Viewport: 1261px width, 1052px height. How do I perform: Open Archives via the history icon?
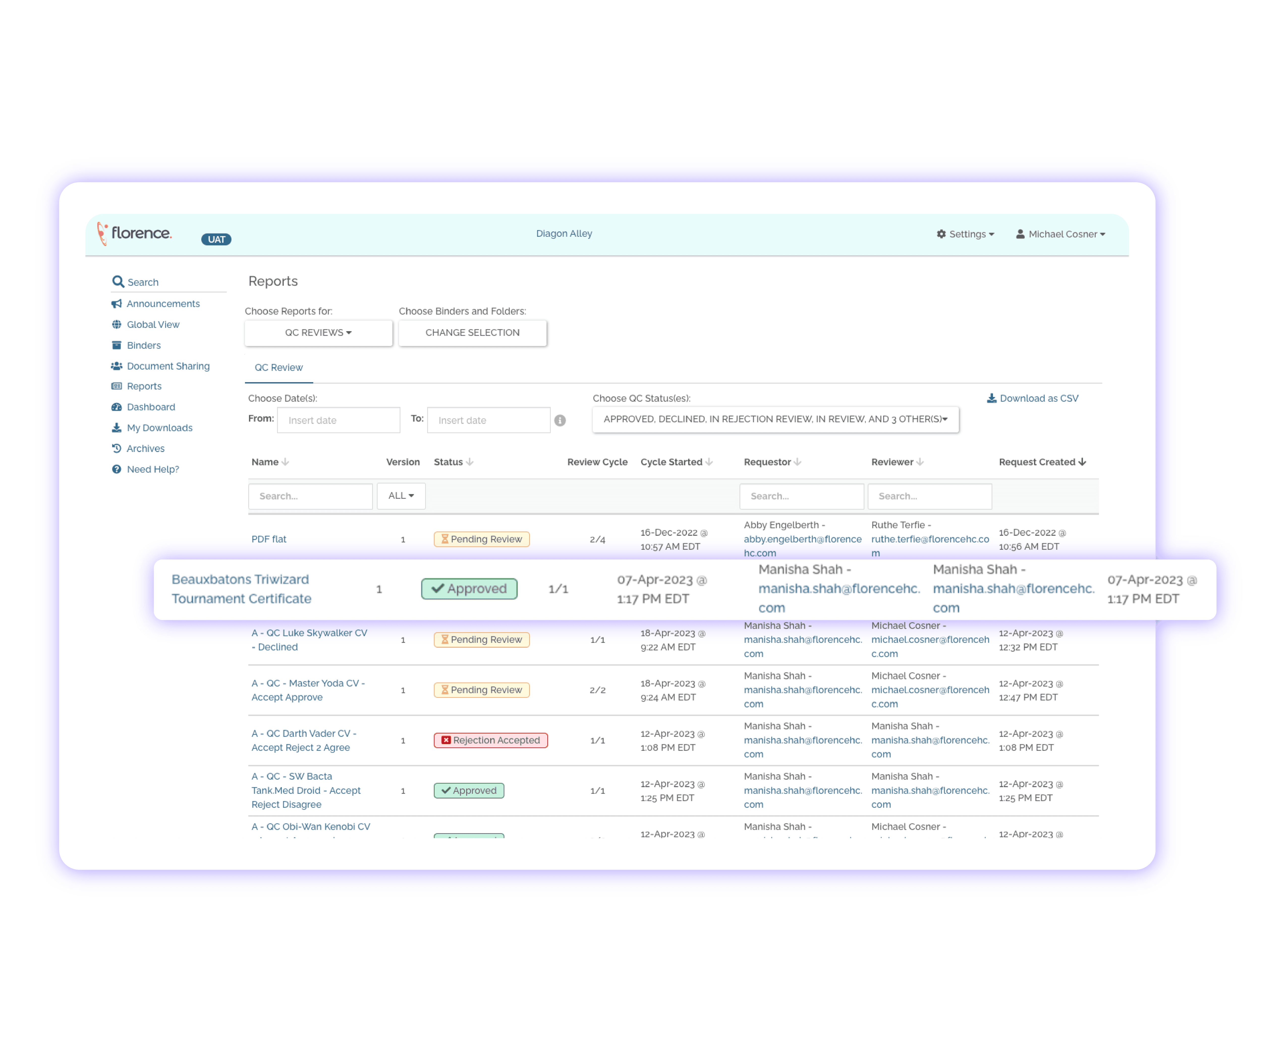click(x=117, y=448)
